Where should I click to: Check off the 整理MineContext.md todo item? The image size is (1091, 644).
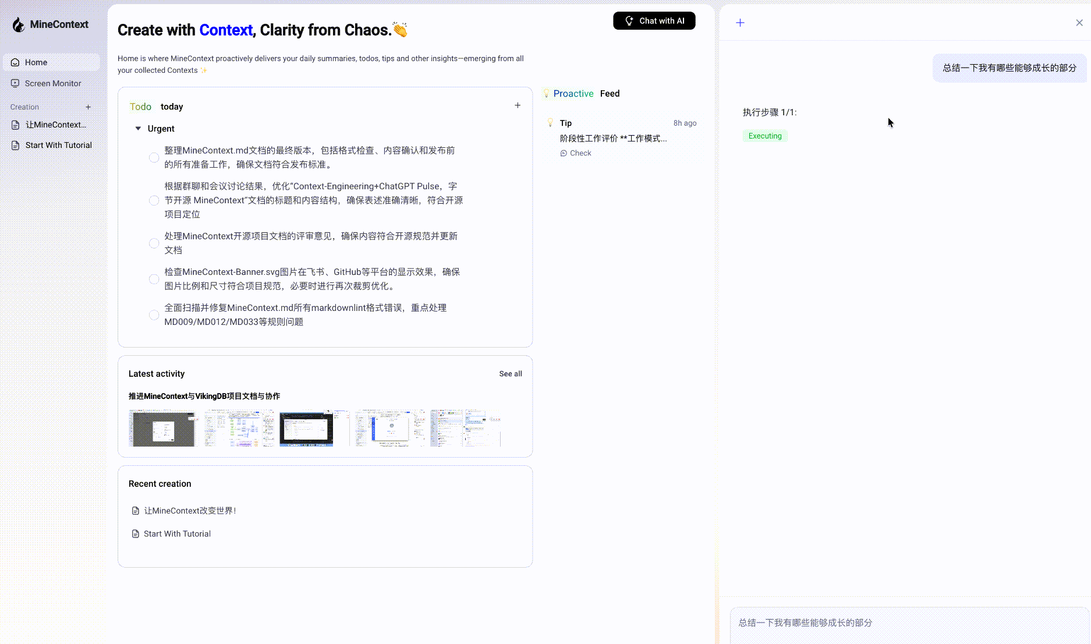(x=154, y=157)
